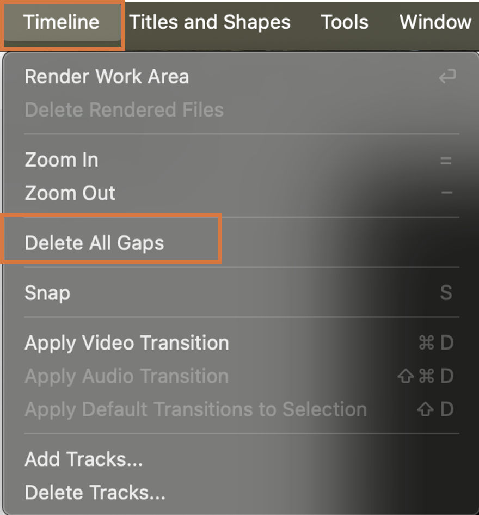Click the minus shortcut beside Zoom Out
Screen dimensions: 479x515
446,193
